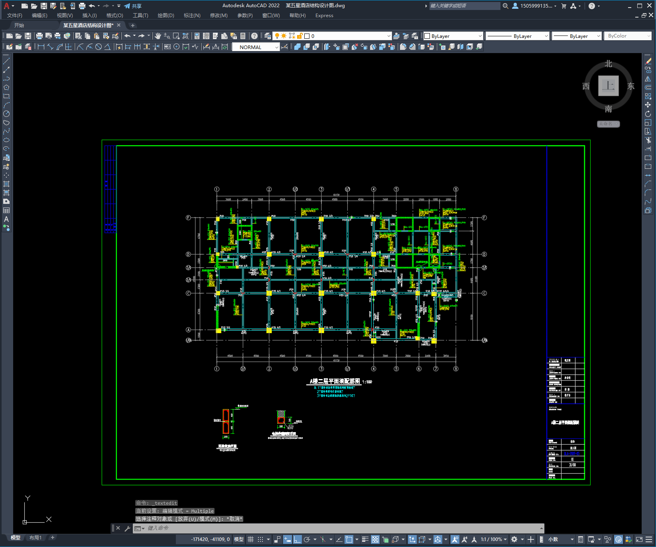Click the keyword search field in title bar
Screen dimensions: 656x547
[x=465, y=6]
